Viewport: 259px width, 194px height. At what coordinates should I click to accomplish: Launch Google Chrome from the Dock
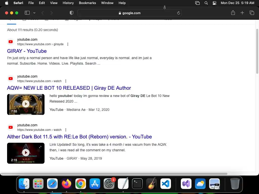tap(81, 184)
